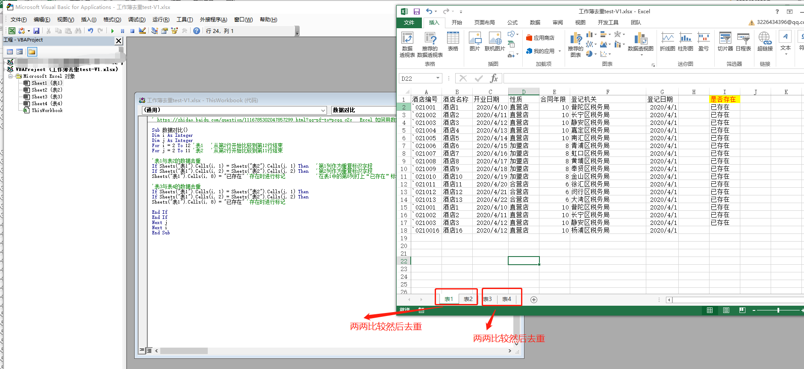Select yellow header cell 是否存在
The width and height of the screenshot is (804, 369).
pos(724,99)
